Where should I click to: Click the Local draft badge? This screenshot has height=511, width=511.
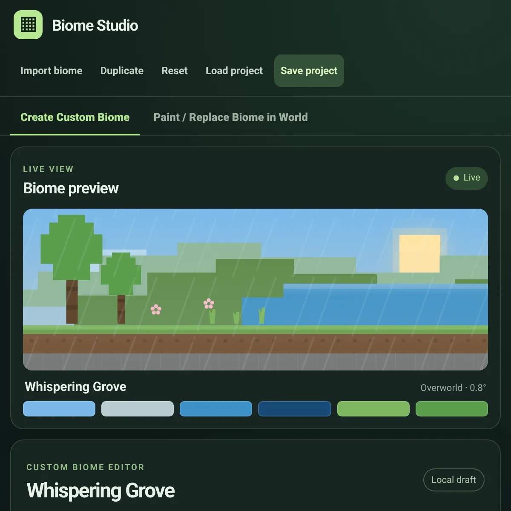coord(454,480)
